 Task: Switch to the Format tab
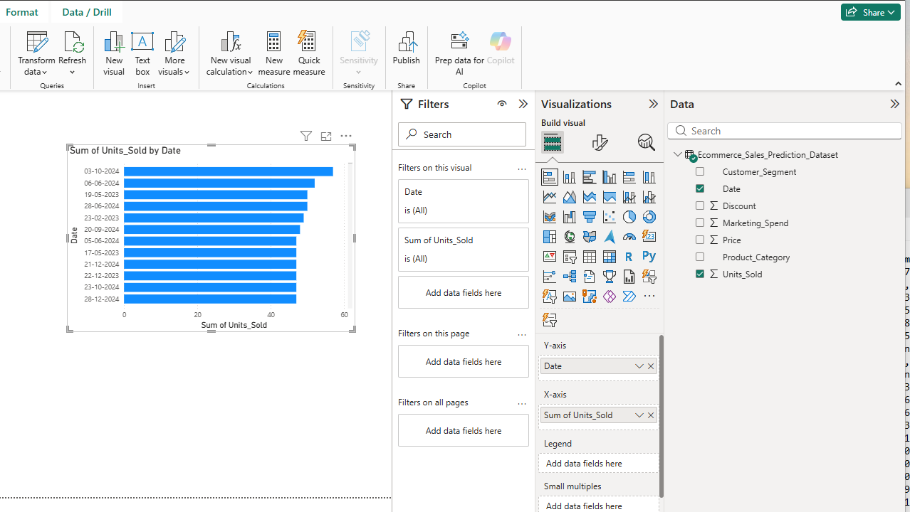click(22, 11)
